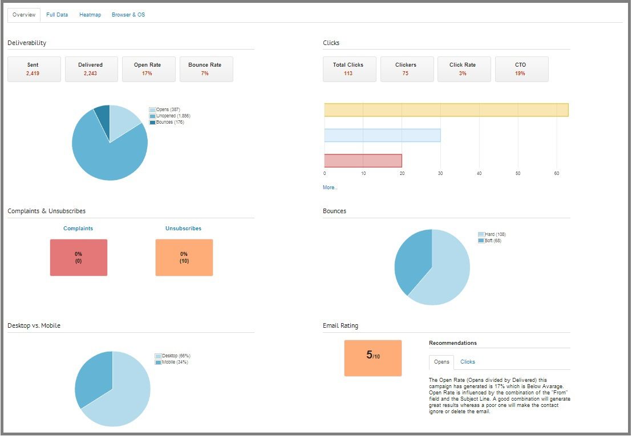The height and width of the screenshot is (436, 632).
Task: Click the Delivered 2,243 stat card
Action: pos(91,68)
